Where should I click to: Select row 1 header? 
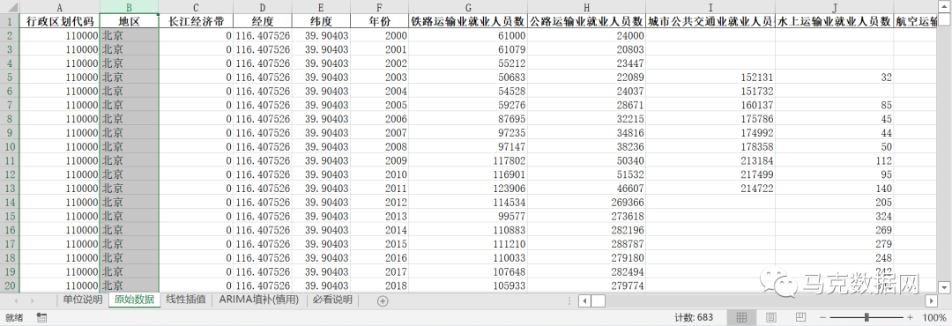coord(10,21)
